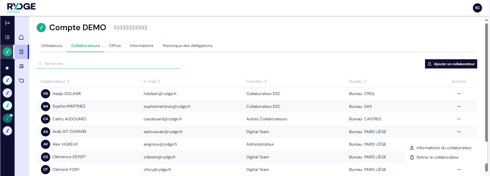Screen dimensions: 490x176
Task: Select the account with the verified check badge
Action: tap(7, 118)
